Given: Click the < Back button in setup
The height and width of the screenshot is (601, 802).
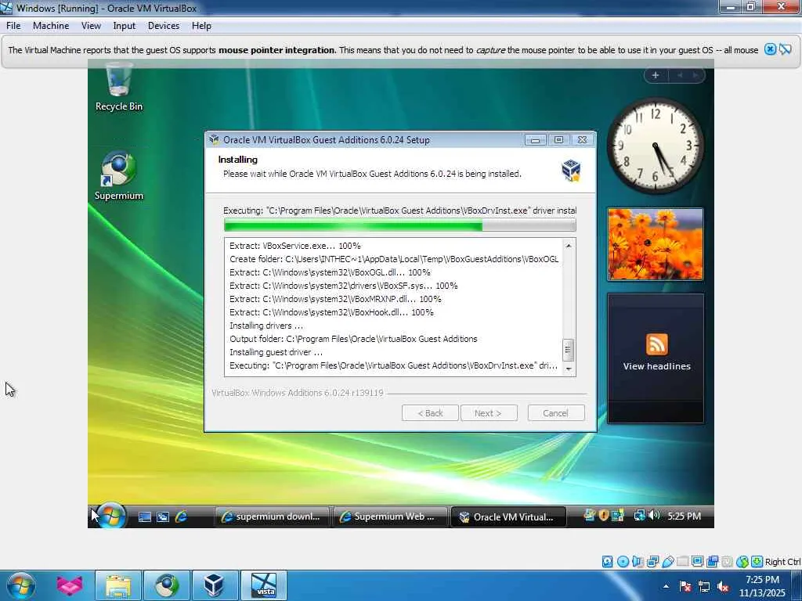Looking at the screenshot, I should pos(430,413).
